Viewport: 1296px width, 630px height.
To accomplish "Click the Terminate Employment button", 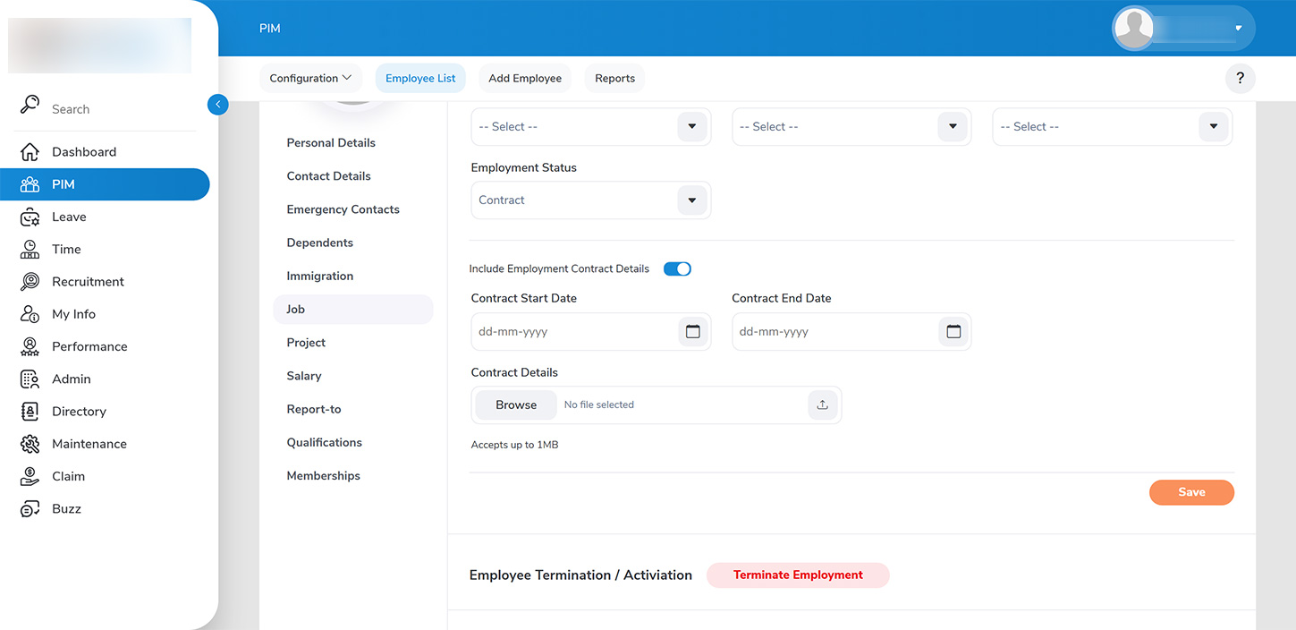I will click(x=798, y=575).
